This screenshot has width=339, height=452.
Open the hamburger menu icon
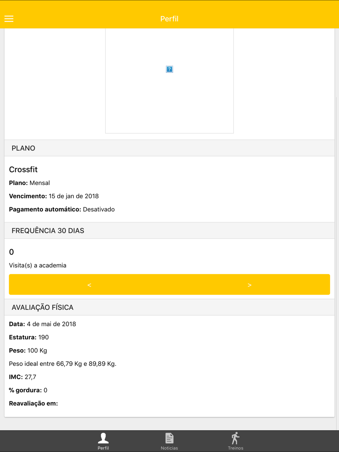coord(9,19)
